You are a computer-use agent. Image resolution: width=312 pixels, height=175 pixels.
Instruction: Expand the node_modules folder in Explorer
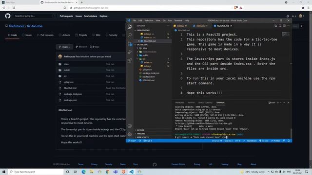(x=149, y=52)
